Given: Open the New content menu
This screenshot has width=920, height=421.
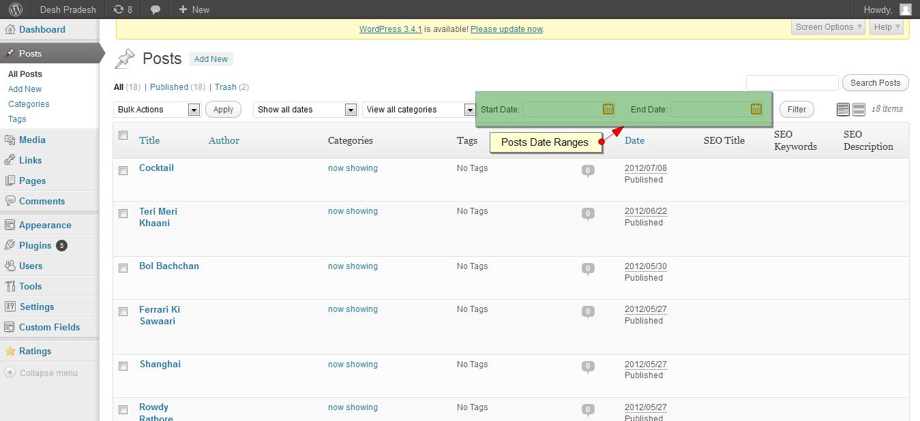Looking at the screenshot, I should coord(194,10).
